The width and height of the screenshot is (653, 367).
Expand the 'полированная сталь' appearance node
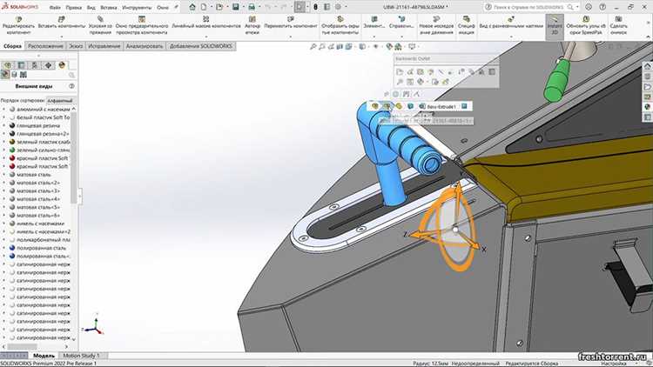[x=4, y=248]
